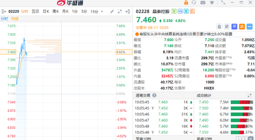Click the shareholder transfer notice text

click(x=186, y=34)
